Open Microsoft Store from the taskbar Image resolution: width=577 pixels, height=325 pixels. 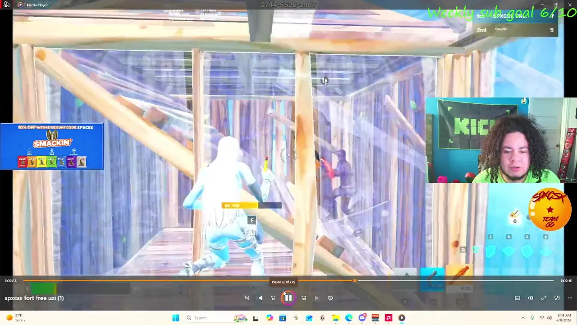coord(282,318)
